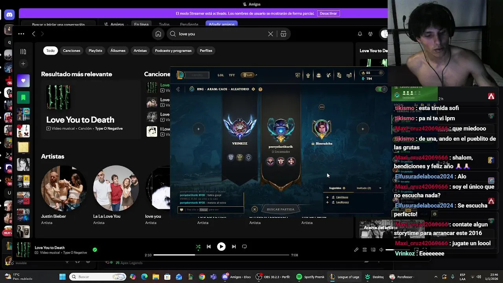The image size is (503, 283).
Task: Play Love You to Death
Action: pyautogui.click(x=221, y=247)
